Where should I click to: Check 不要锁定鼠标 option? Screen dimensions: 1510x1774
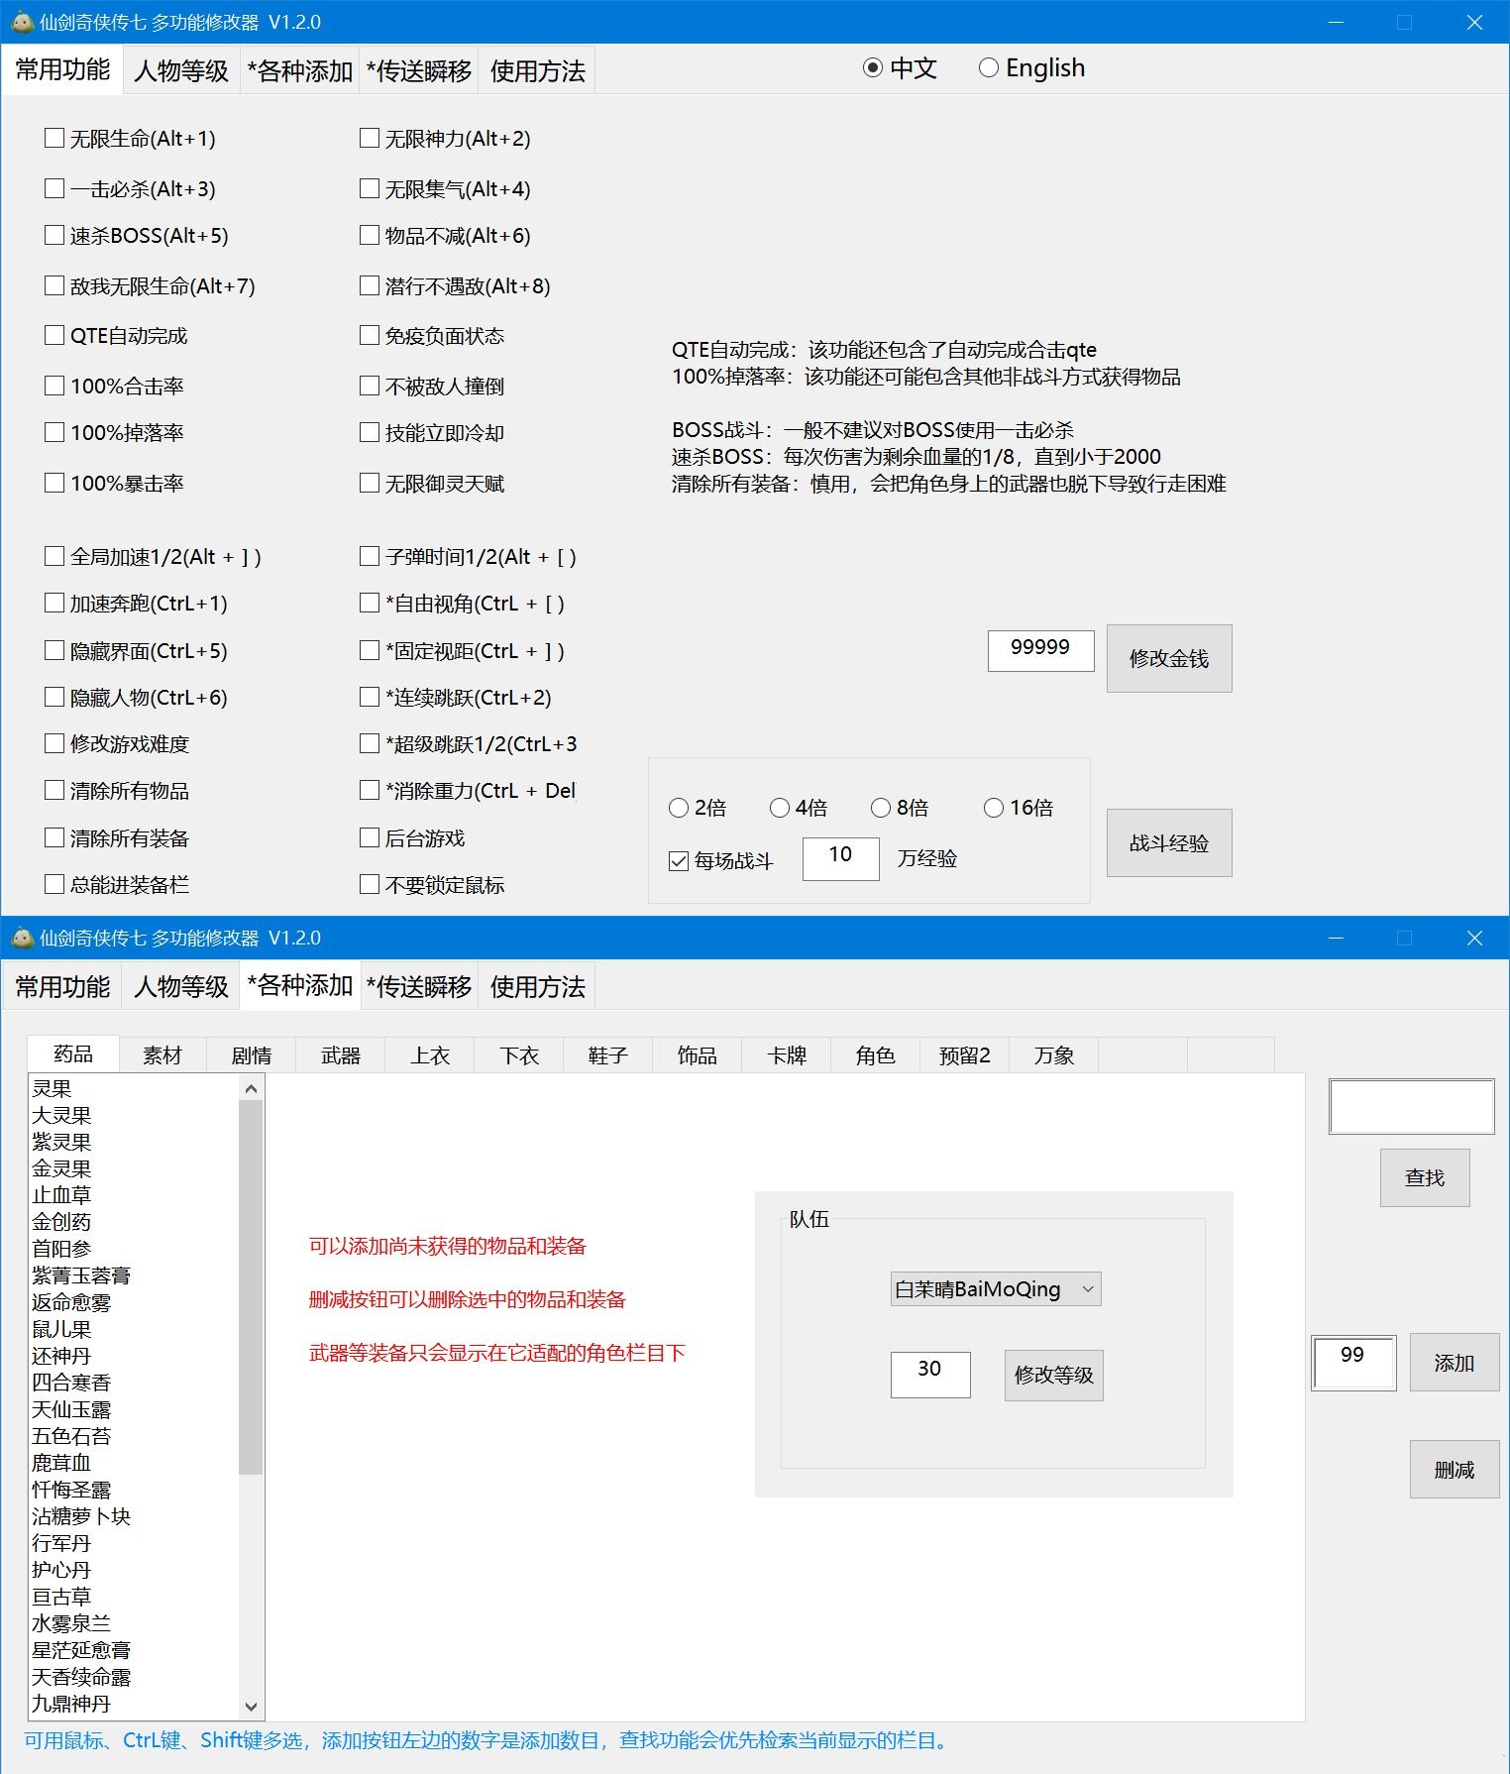(370, 884)
